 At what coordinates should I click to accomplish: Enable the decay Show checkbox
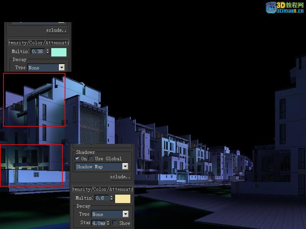tap(115, 223)
